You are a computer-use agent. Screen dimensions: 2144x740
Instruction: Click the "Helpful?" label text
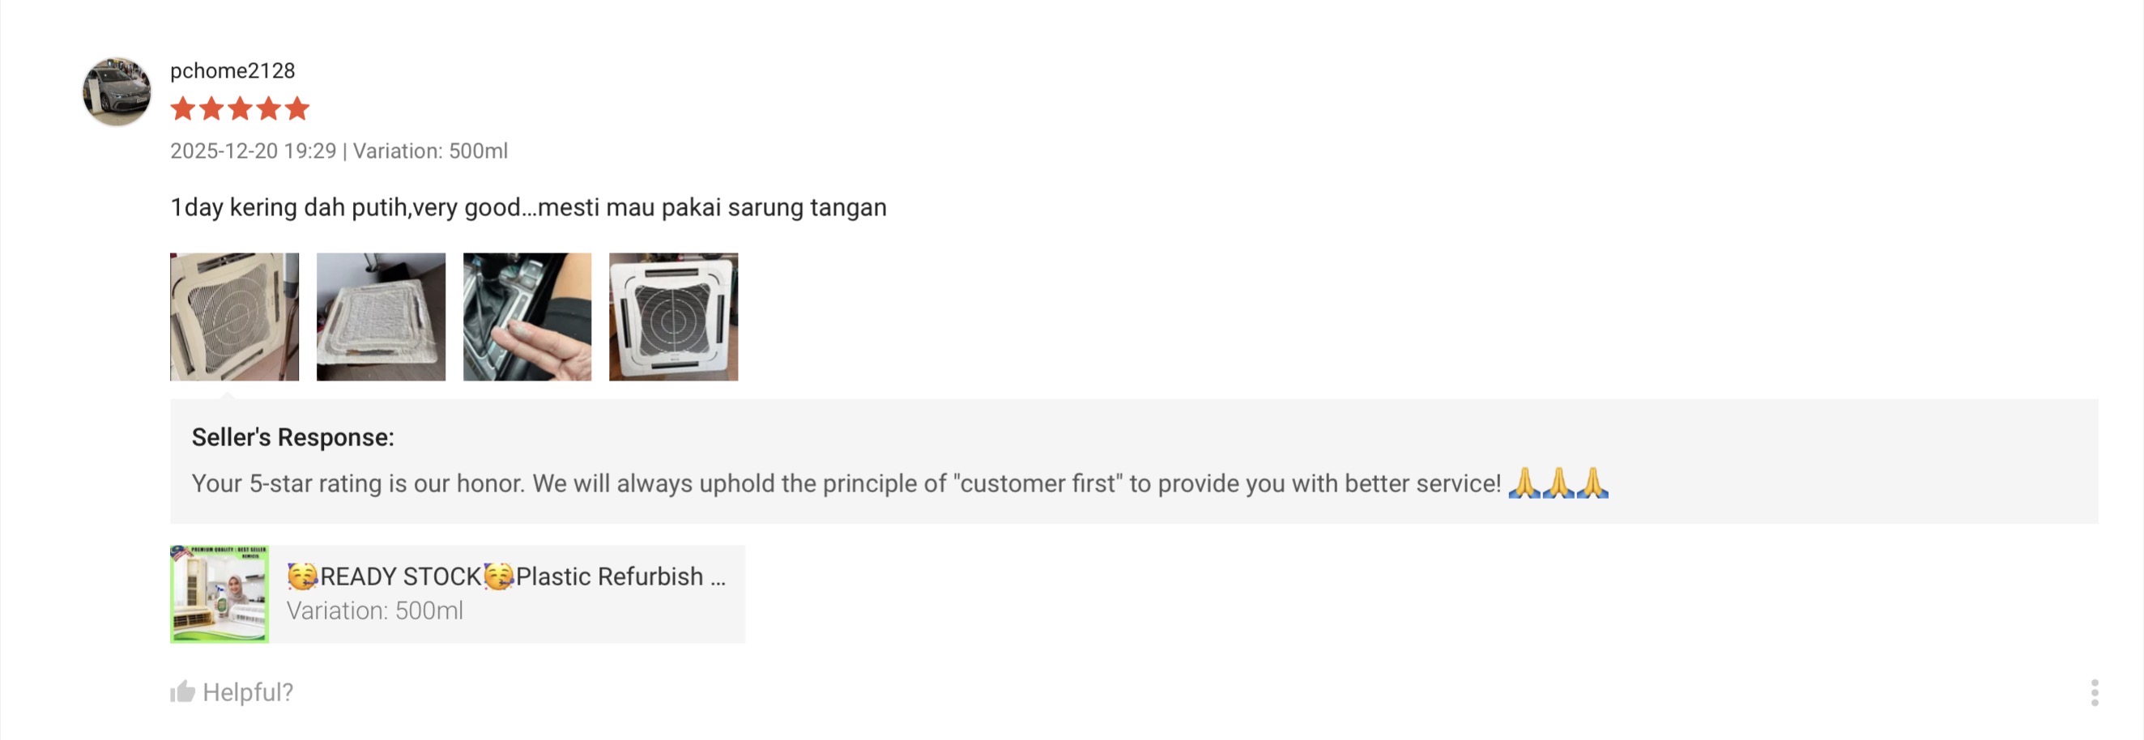pyautogui.click(x=248, y=691)
